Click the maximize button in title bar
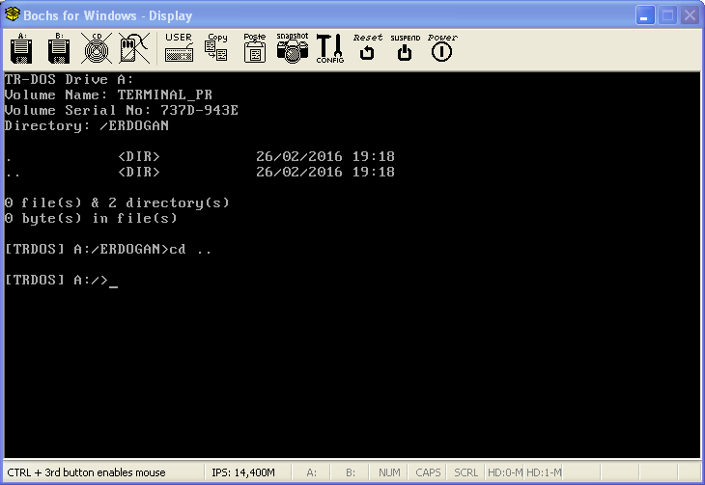Image resolution: width=705 pixels, height=485 pixels. 667,15
